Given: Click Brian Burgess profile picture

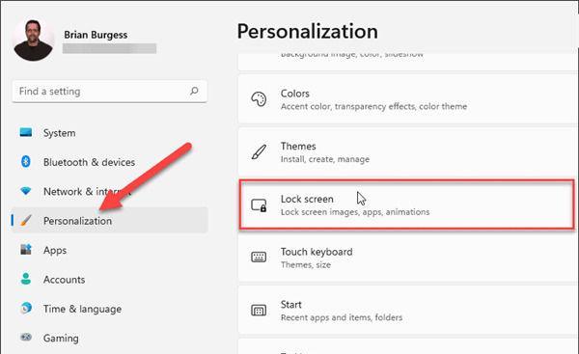Looking at the screenshot, I should pyautogui.click(x=33, y=40).
